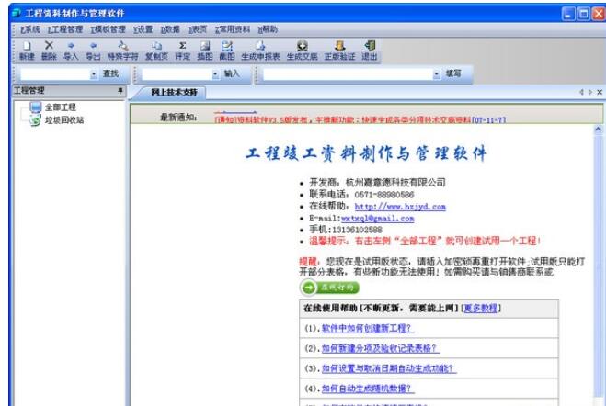Click the 导入 (Import) toolbar icon
This screenshot has height=406, width=606.
(x=71, y=51)
